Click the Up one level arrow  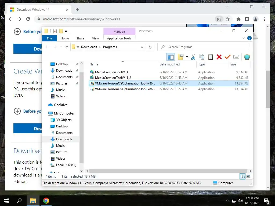click(67, 47)
